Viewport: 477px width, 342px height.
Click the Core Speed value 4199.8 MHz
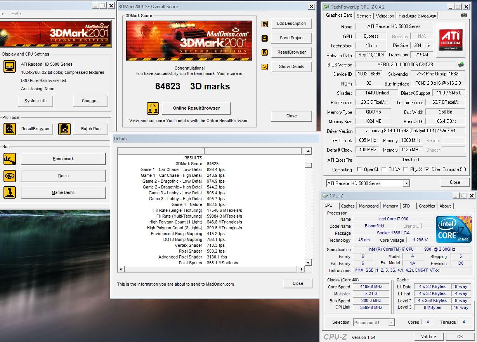tap(371, 286)
